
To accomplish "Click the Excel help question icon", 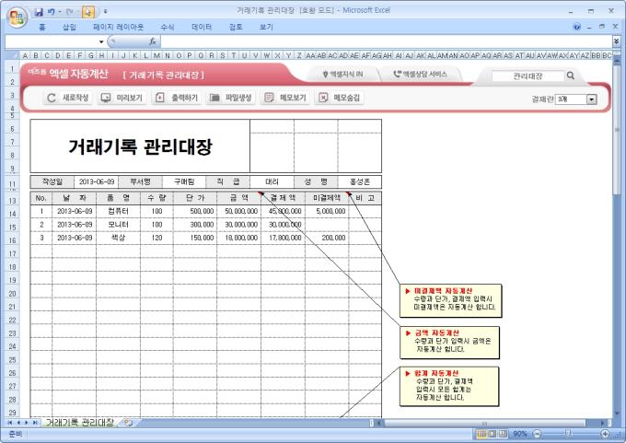I will coord(576,27).
